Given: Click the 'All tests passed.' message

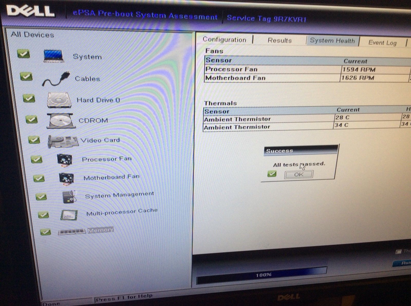Looking at the screenshot, I should click(x=299, y=164).
